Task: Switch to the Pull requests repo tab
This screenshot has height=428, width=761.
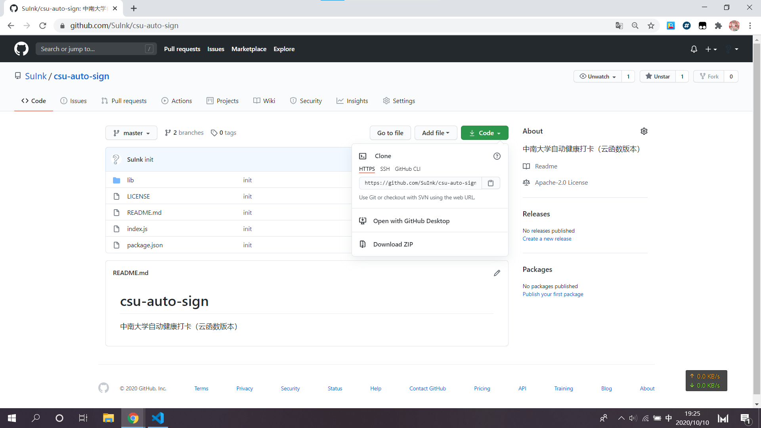Action: point(124,101)
